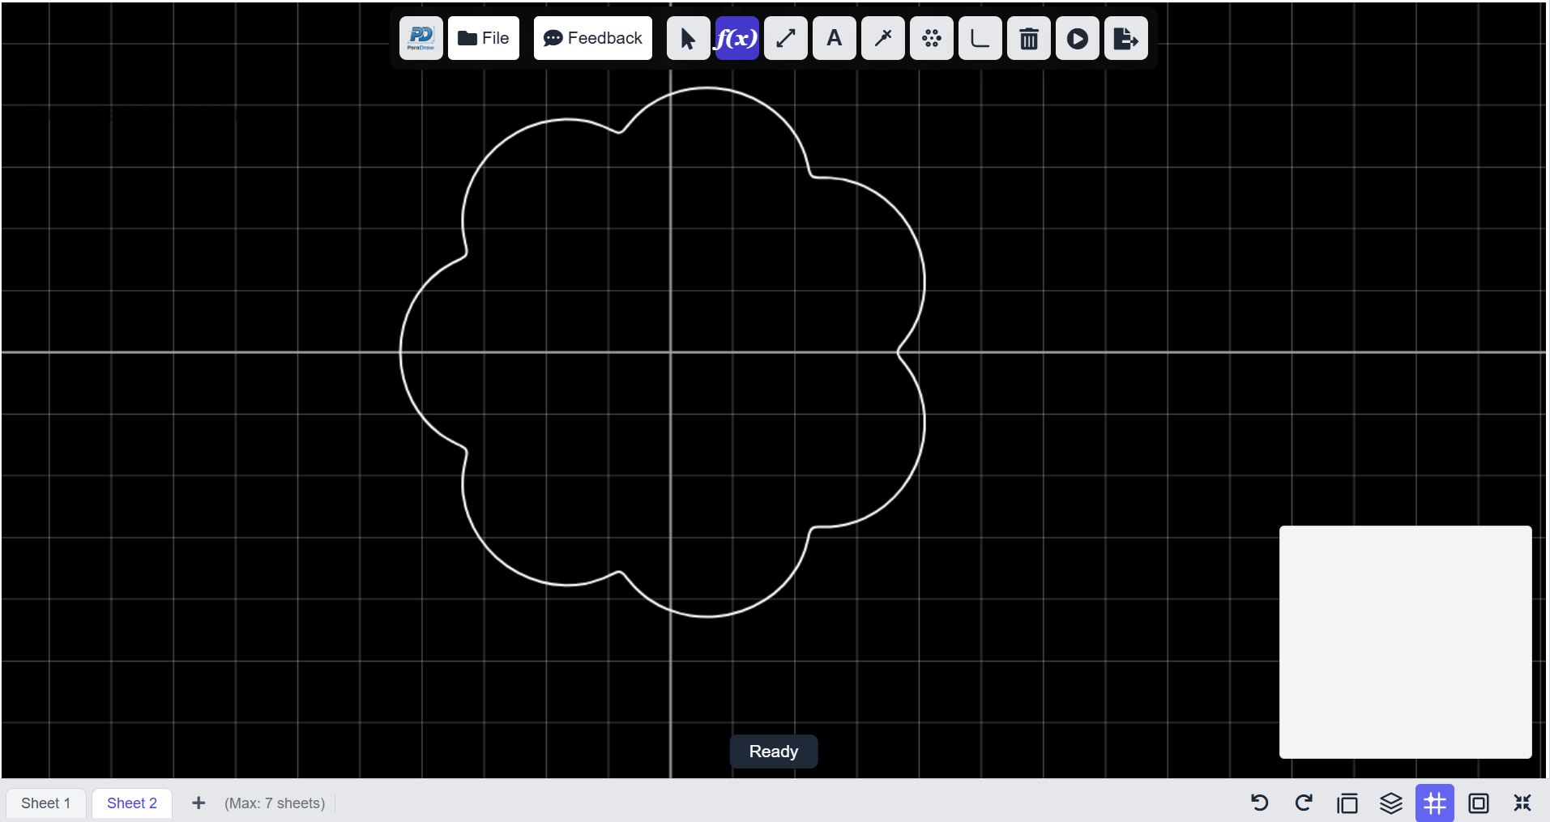Open the sheets copy panel icon
This screenshot has width=1550, height=822.
click(1347, 803)
